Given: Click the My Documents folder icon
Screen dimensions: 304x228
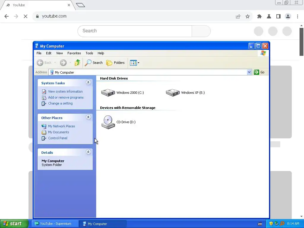Looking at the screenshot, I should [x=44, y=132].
